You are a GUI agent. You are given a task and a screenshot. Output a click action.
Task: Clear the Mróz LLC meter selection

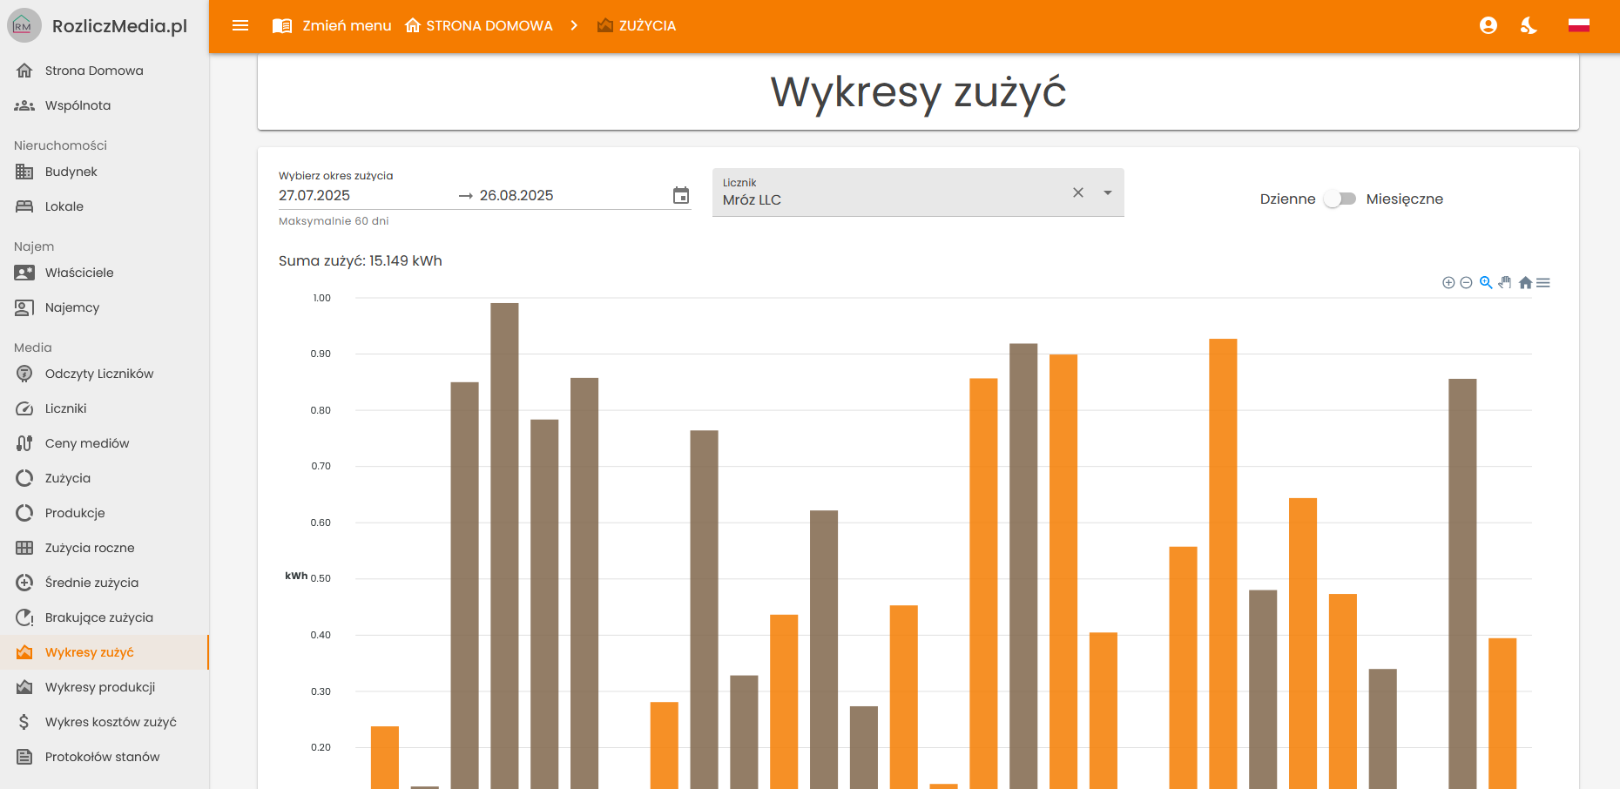[x=1078, y=192]
